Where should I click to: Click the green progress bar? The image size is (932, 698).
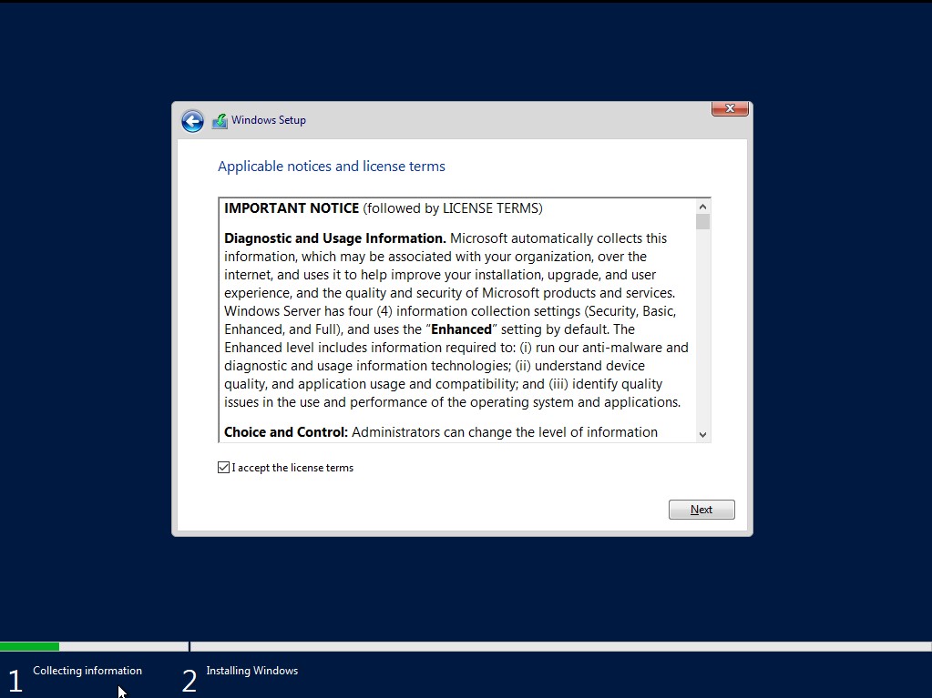click(30, 646)
